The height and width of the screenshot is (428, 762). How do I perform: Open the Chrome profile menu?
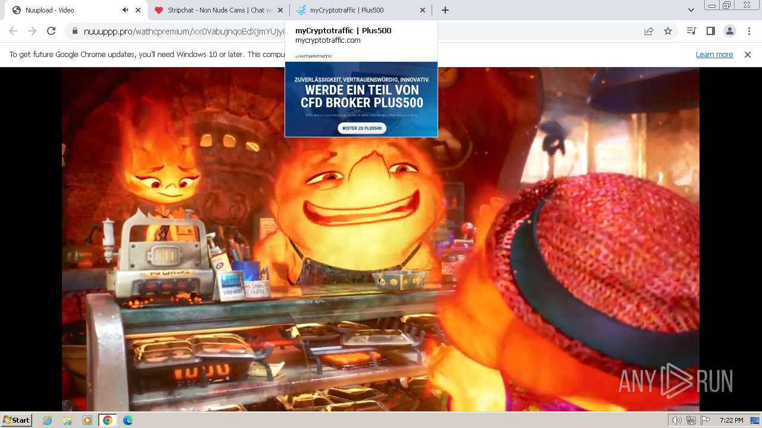[729, 32]
